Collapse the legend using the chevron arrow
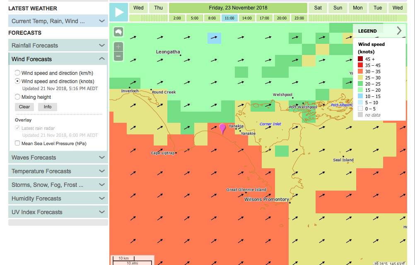Screen dimensions: 415x265 click(x=399, y=31)
